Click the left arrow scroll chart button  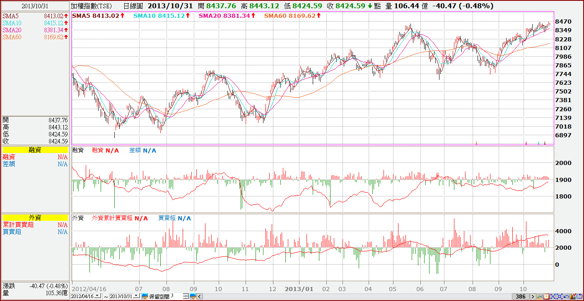click(200, 296)
